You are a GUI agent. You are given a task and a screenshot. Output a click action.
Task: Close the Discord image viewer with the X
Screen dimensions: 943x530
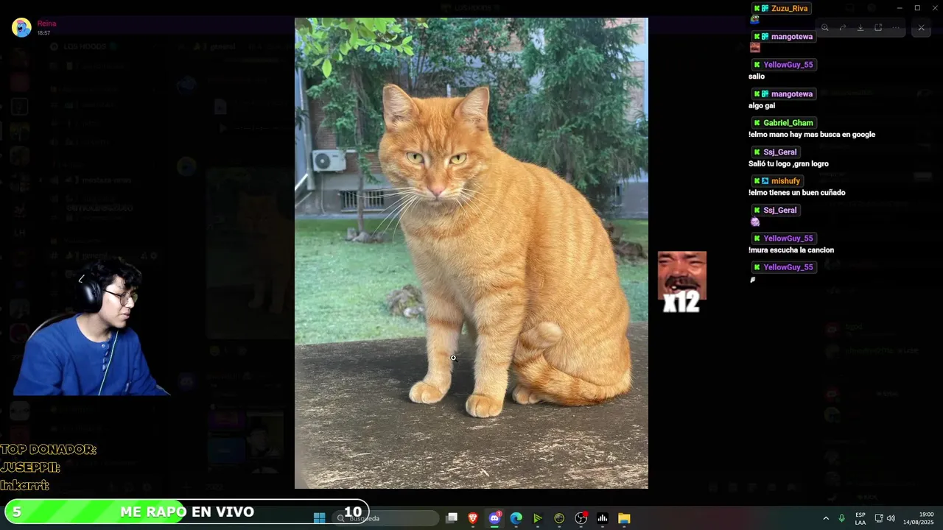point(921,28)
